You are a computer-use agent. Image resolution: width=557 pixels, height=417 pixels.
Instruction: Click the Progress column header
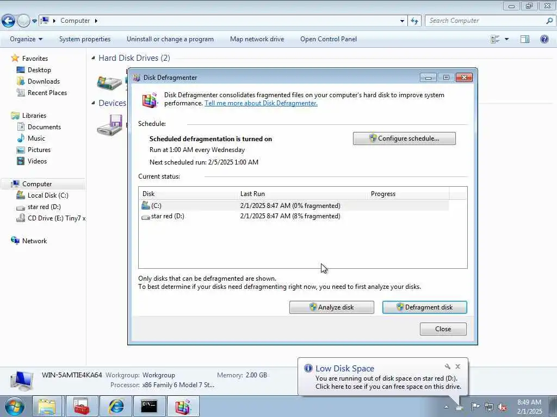pos(408,194)
